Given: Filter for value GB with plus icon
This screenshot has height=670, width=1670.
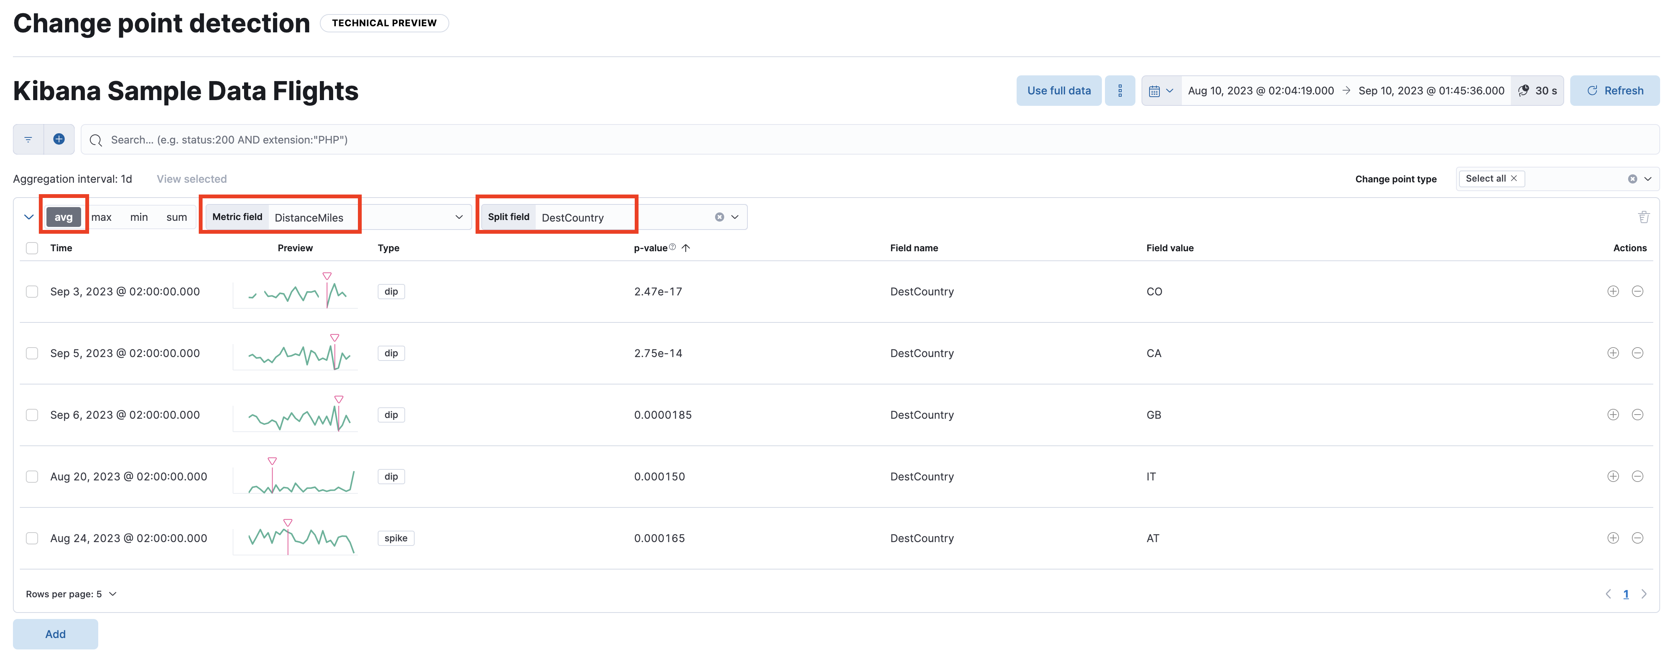Looking at the screenshot, I should coord(1613,415).
